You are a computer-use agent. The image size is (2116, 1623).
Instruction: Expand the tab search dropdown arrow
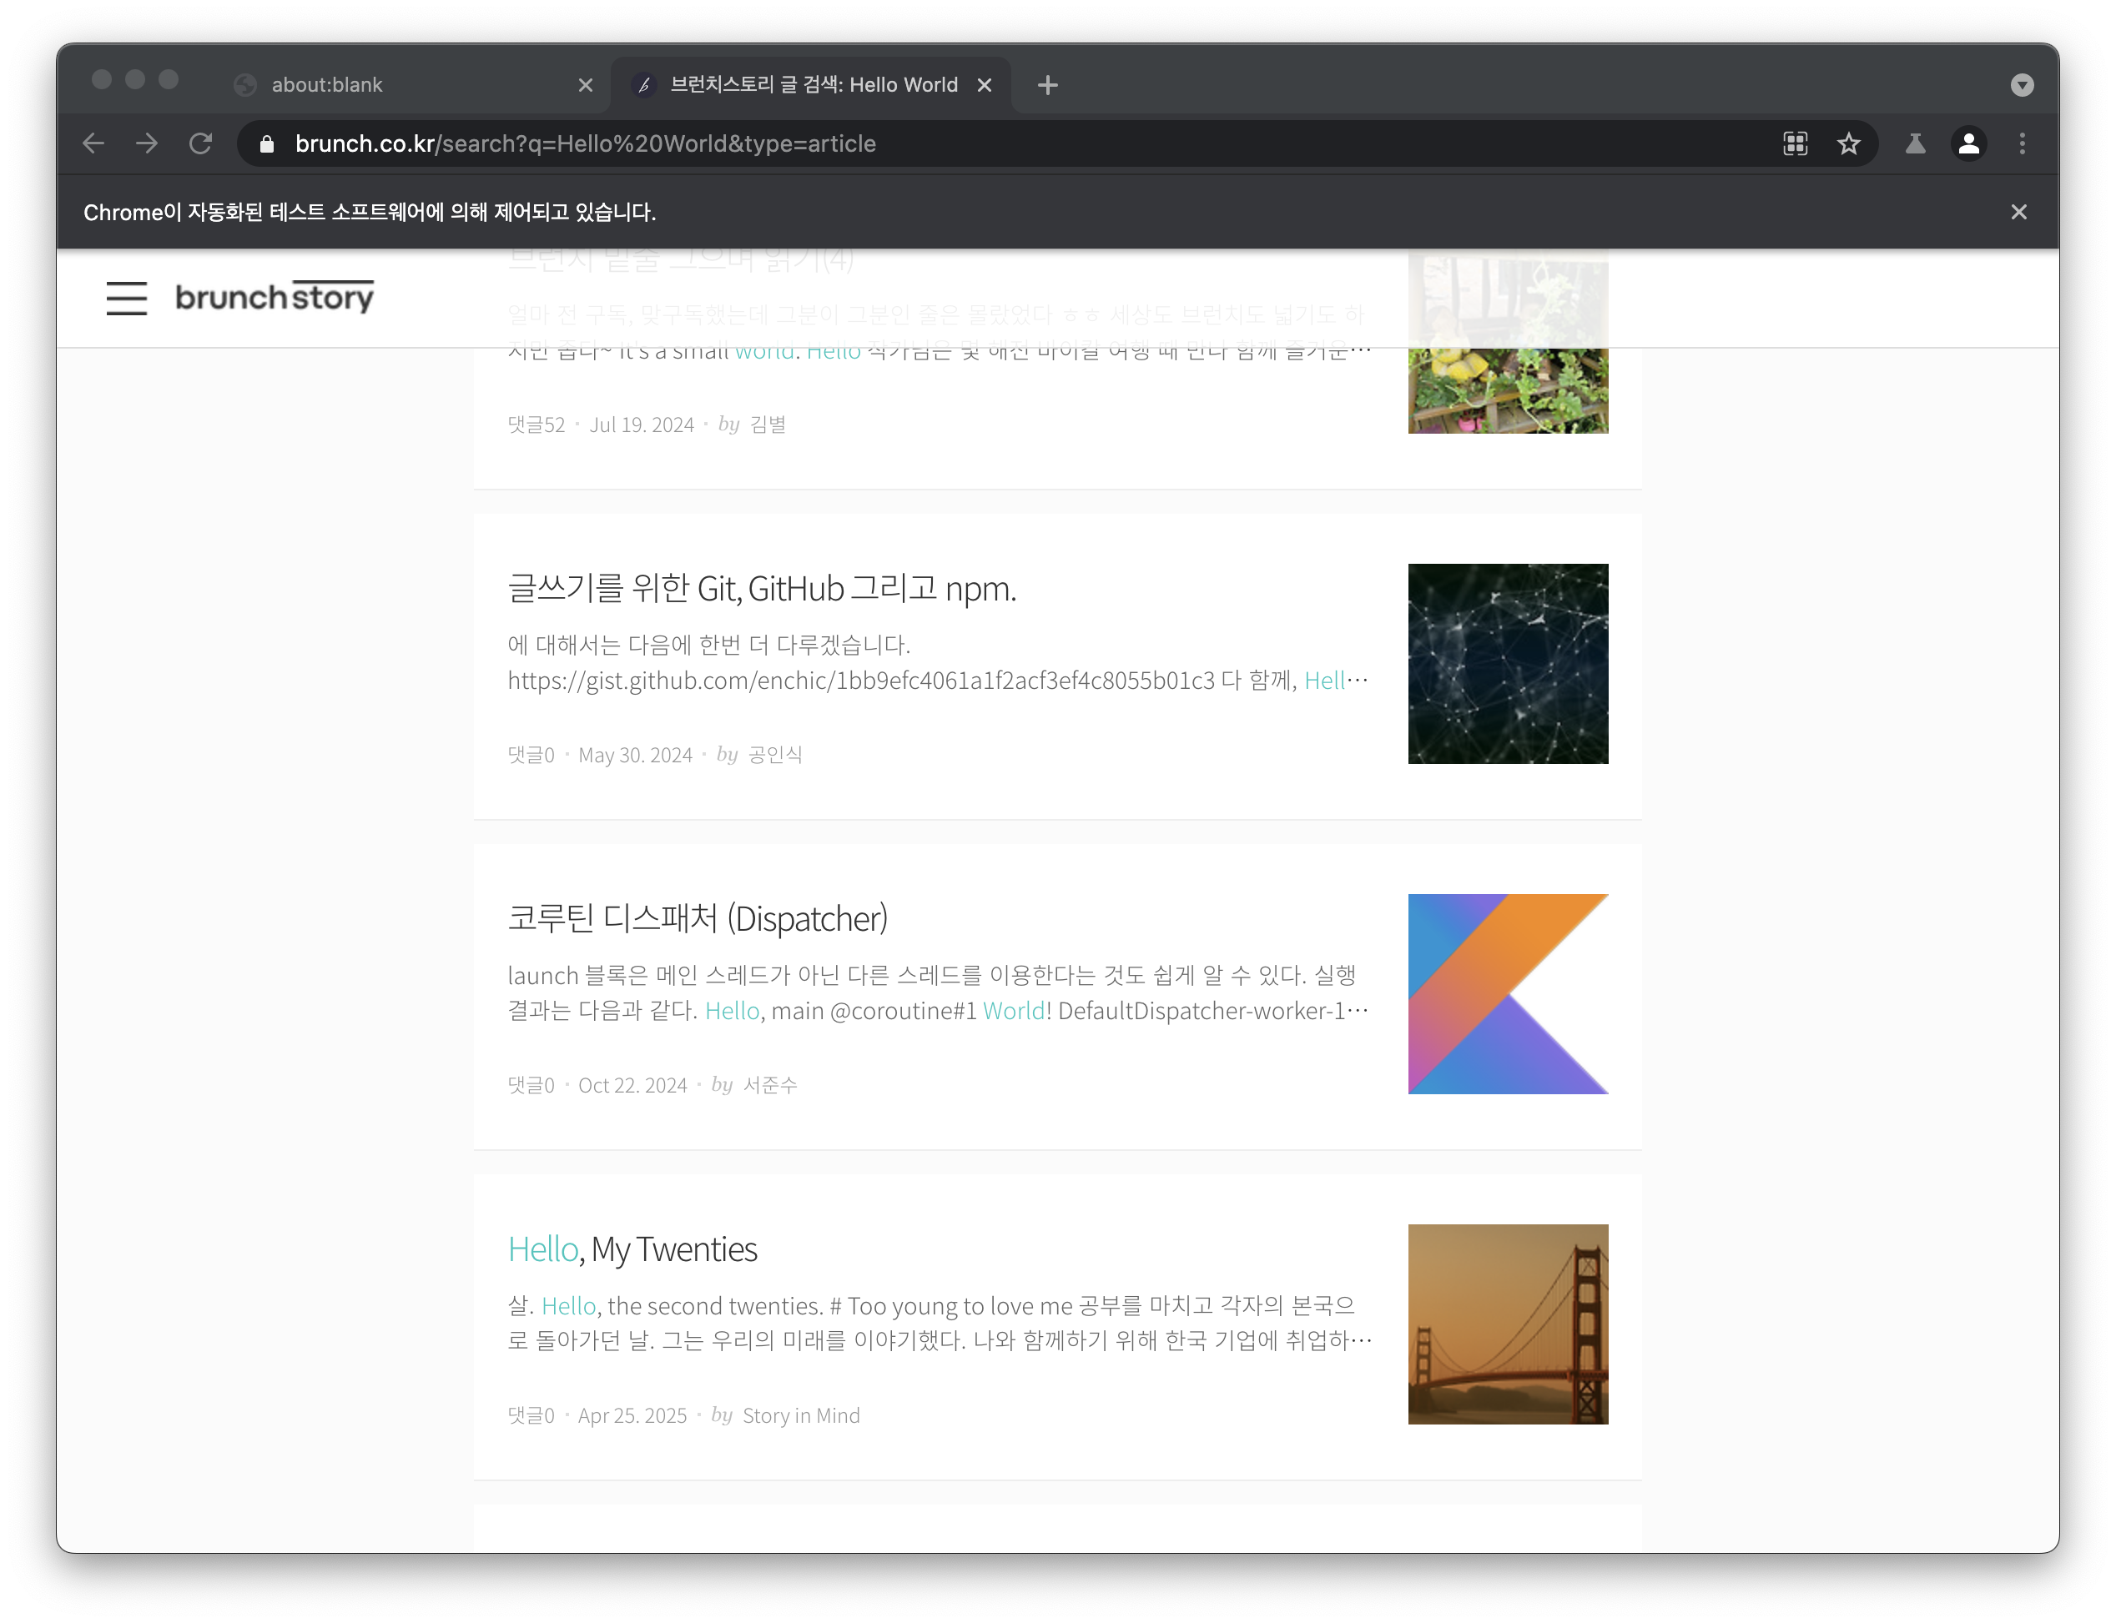point(2022,85)
